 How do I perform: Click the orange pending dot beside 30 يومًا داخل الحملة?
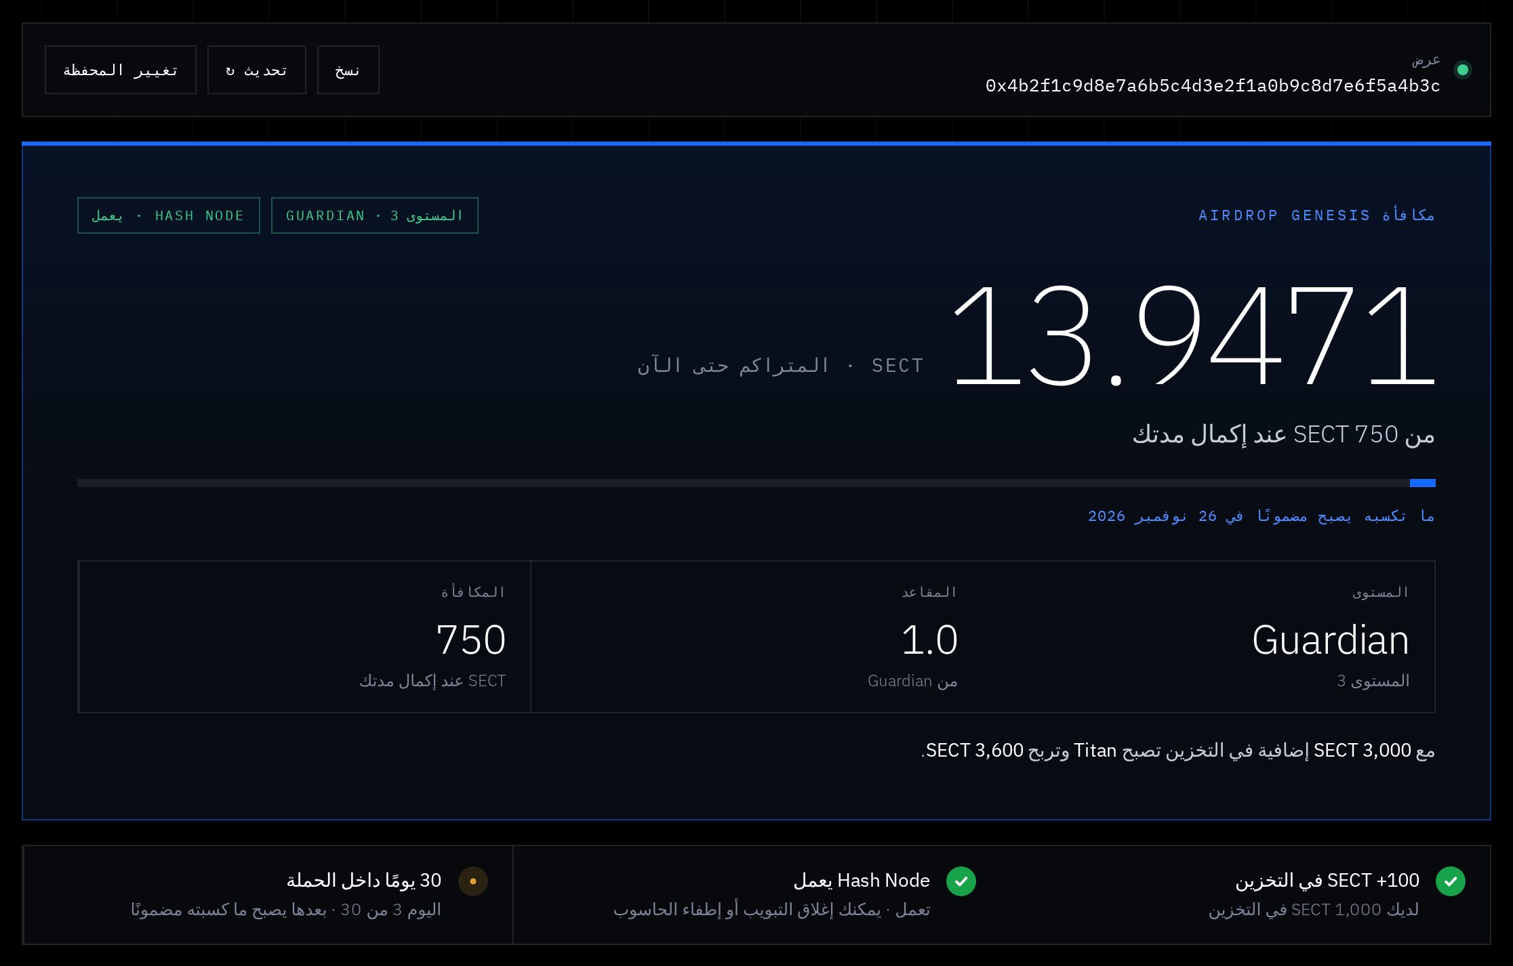coord(473,881)
